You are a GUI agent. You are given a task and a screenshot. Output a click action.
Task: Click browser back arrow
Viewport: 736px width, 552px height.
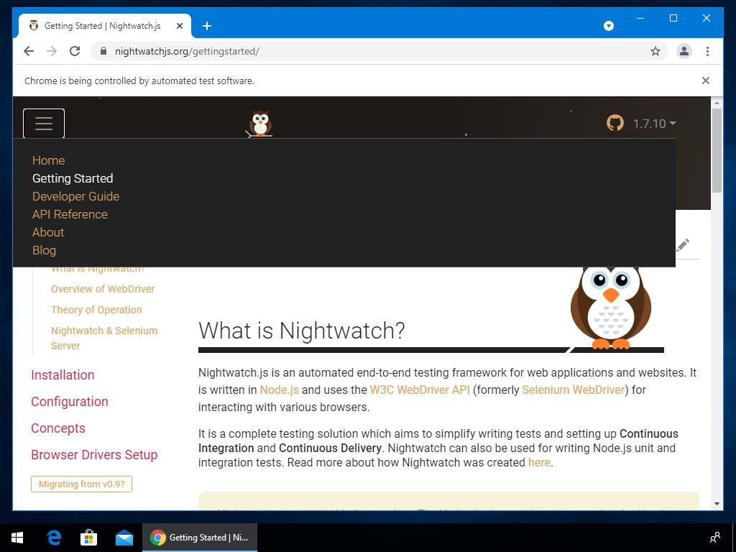29,51
